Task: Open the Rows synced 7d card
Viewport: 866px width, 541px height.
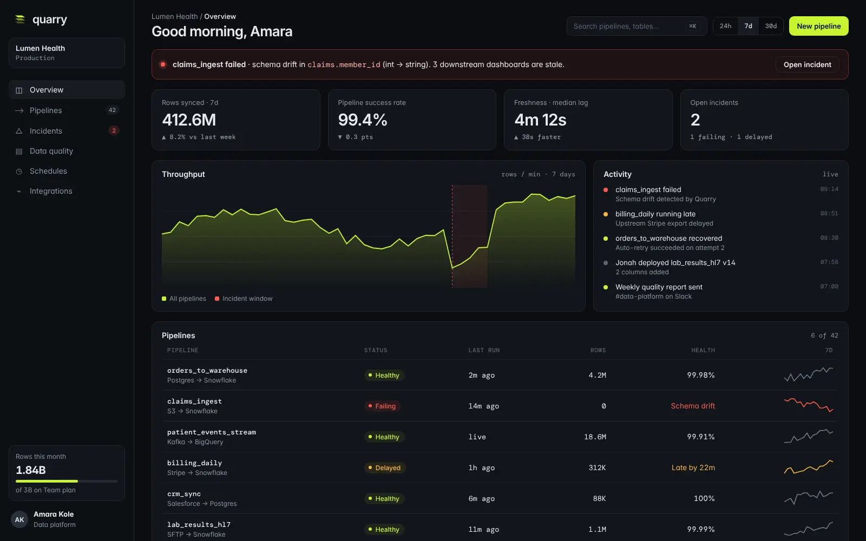Action: [236, 120]
